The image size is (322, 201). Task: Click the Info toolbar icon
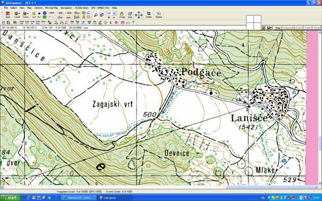pyautogui.click(x=130, y=15)
